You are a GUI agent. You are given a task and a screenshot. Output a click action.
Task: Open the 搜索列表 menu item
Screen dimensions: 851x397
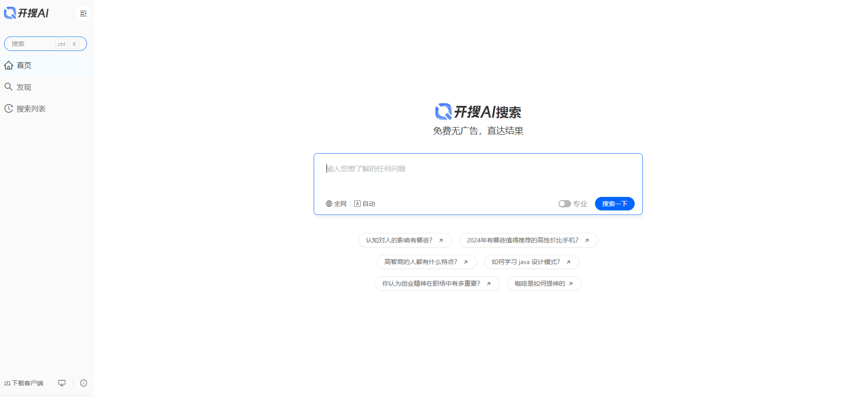[x=31, y=109]
